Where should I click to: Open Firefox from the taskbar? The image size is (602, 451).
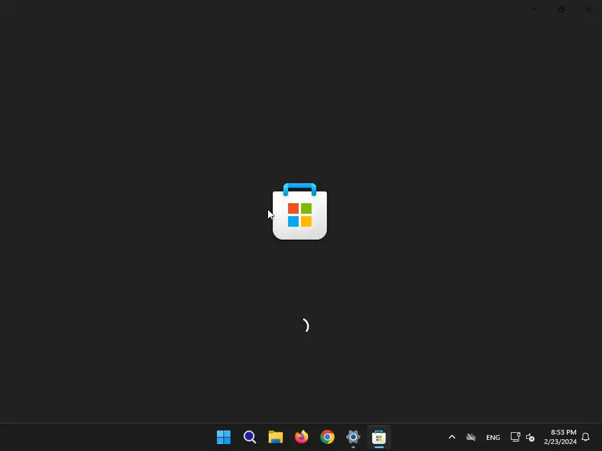302,437
